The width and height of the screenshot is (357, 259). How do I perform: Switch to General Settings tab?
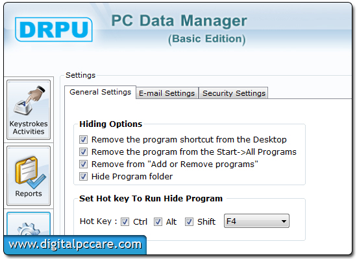pyautogui.click(x=101, y=92)
